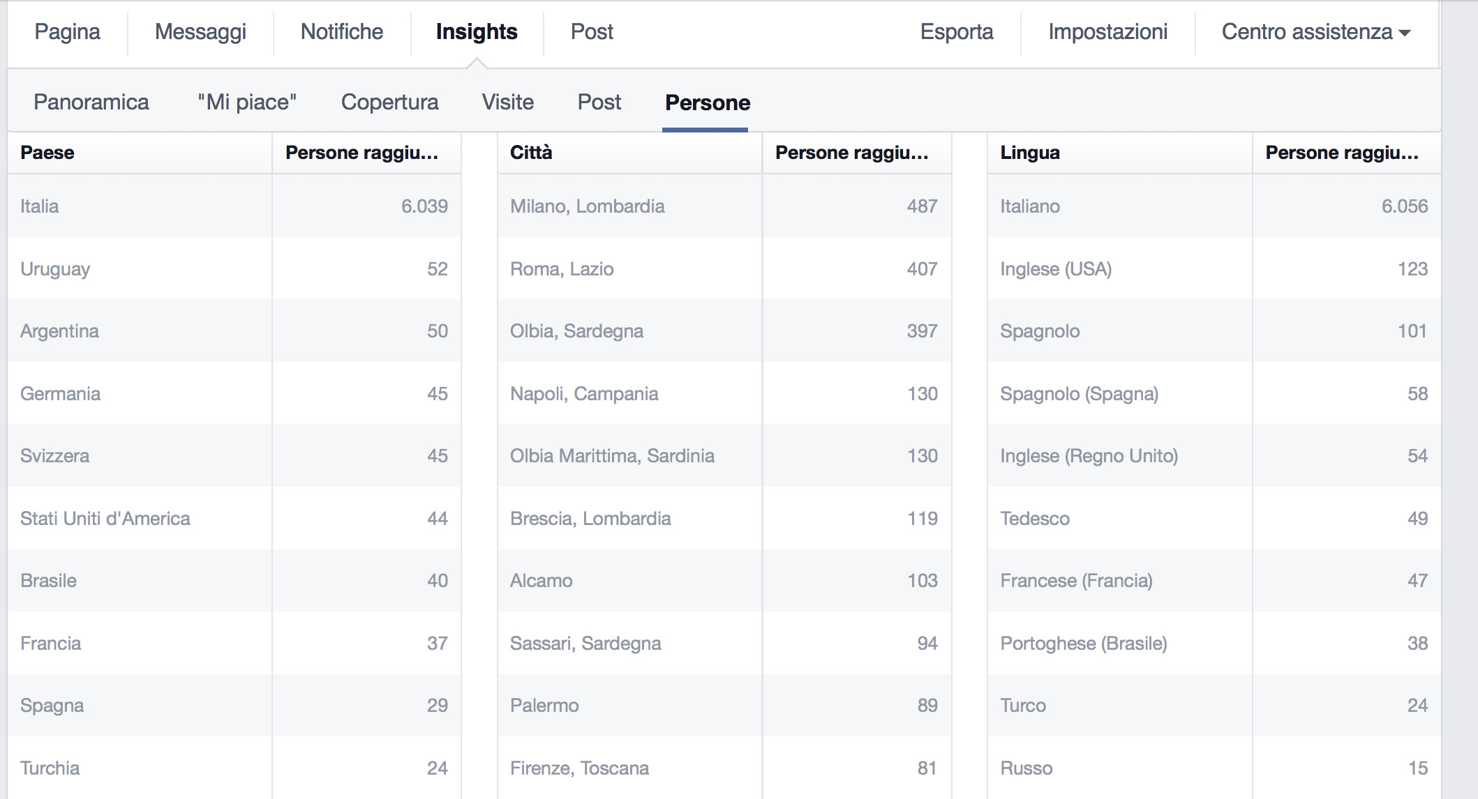View the Copertura section
This screenshot has height=799, width=1478.
389,102
